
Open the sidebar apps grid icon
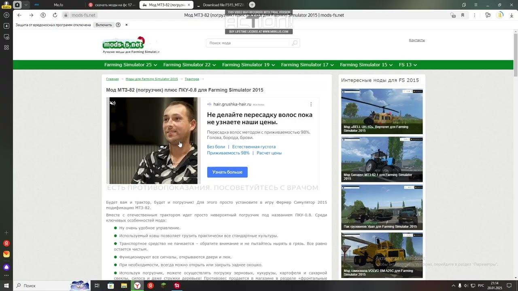(6, 47)
